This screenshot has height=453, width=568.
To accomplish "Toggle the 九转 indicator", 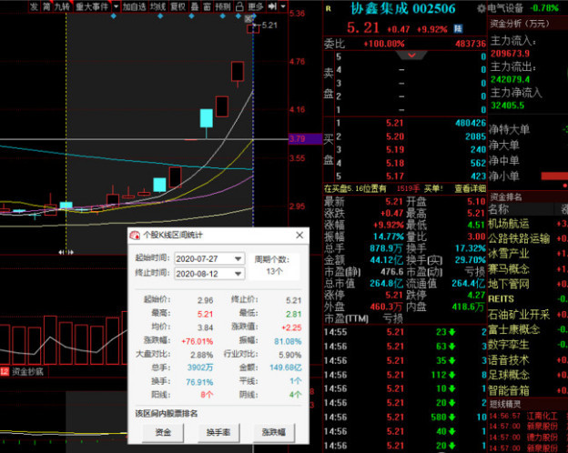I will [x=62, y=6].
